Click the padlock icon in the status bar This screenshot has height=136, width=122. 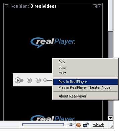pos(86,125)
